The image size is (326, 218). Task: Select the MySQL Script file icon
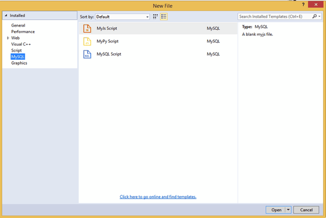[87, 54]
